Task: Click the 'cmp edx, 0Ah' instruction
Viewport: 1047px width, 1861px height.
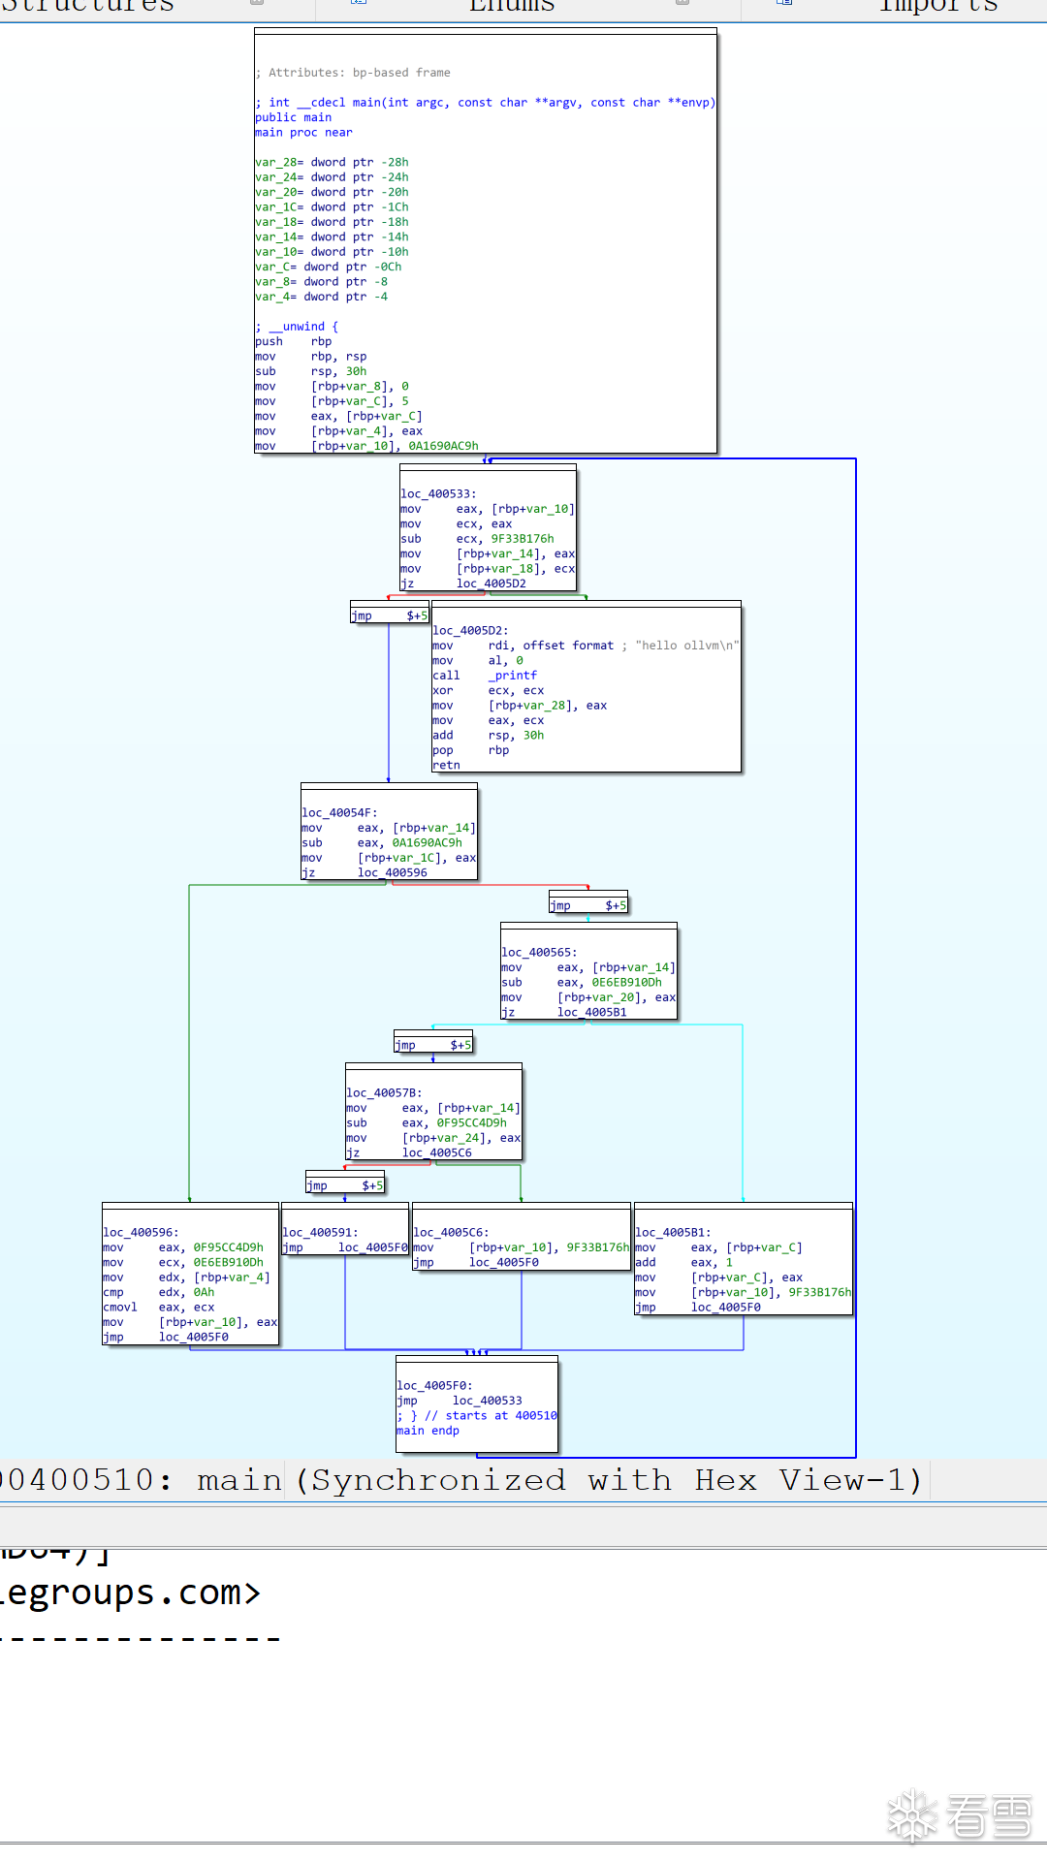Action: pos(159,1293)
